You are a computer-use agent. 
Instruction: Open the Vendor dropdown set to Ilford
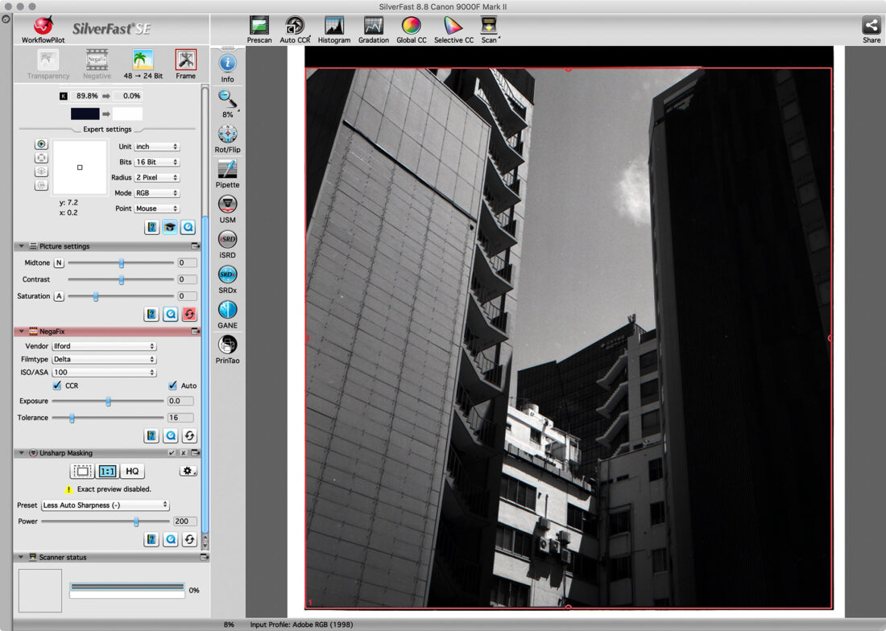point(103,346)
